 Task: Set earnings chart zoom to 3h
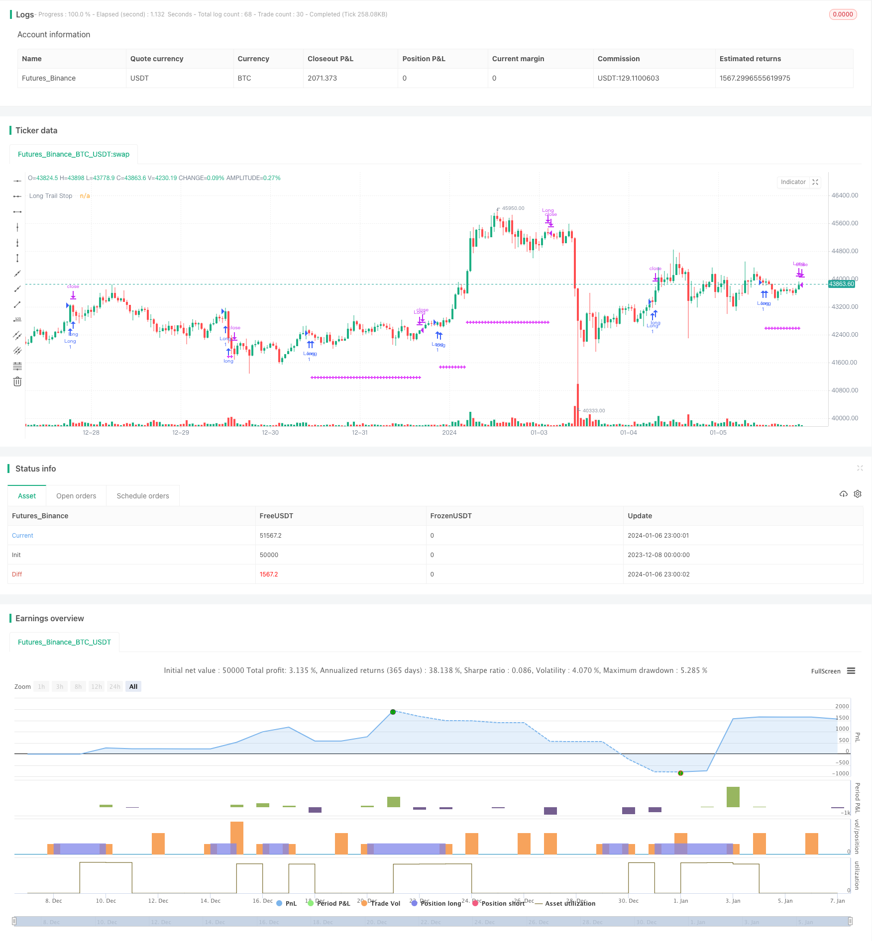click(60, 687)
